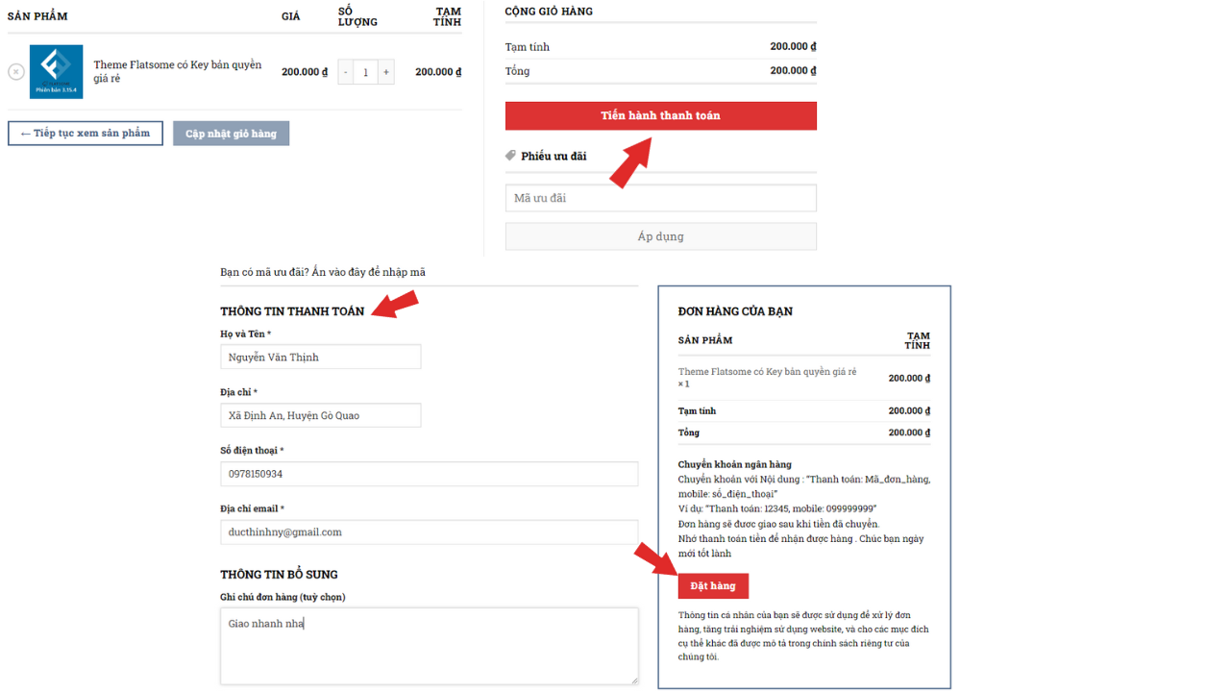Focus the Mã ưu đãi input field
The image size is (1230, 692).
point(660,198)
